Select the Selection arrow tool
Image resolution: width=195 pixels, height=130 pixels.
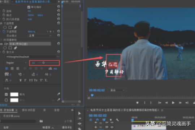pyautogui.click(x=79, y=113)
